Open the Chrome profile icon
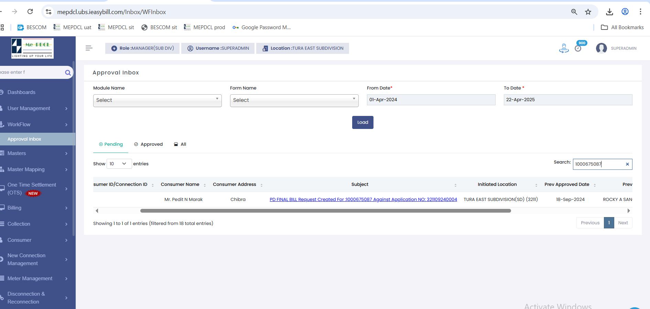Viewport: 650px width, 309px height. pyautogui.click(x=625, y=12)
